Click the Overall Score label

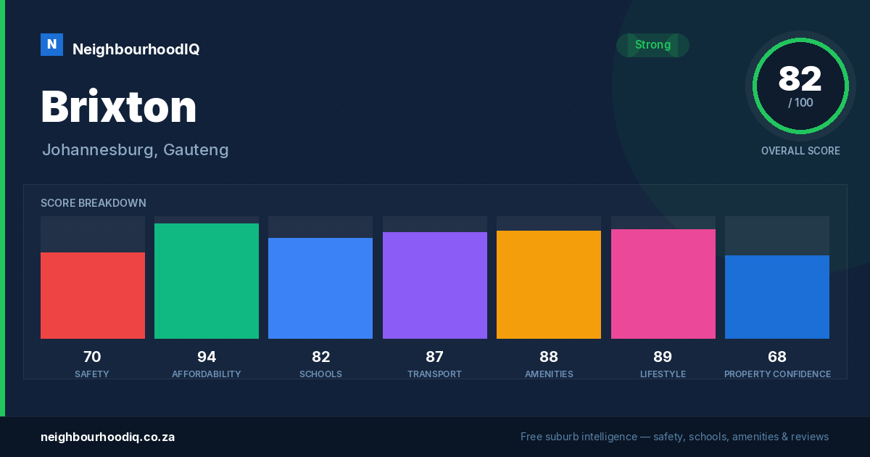click(x=800, y=151)
